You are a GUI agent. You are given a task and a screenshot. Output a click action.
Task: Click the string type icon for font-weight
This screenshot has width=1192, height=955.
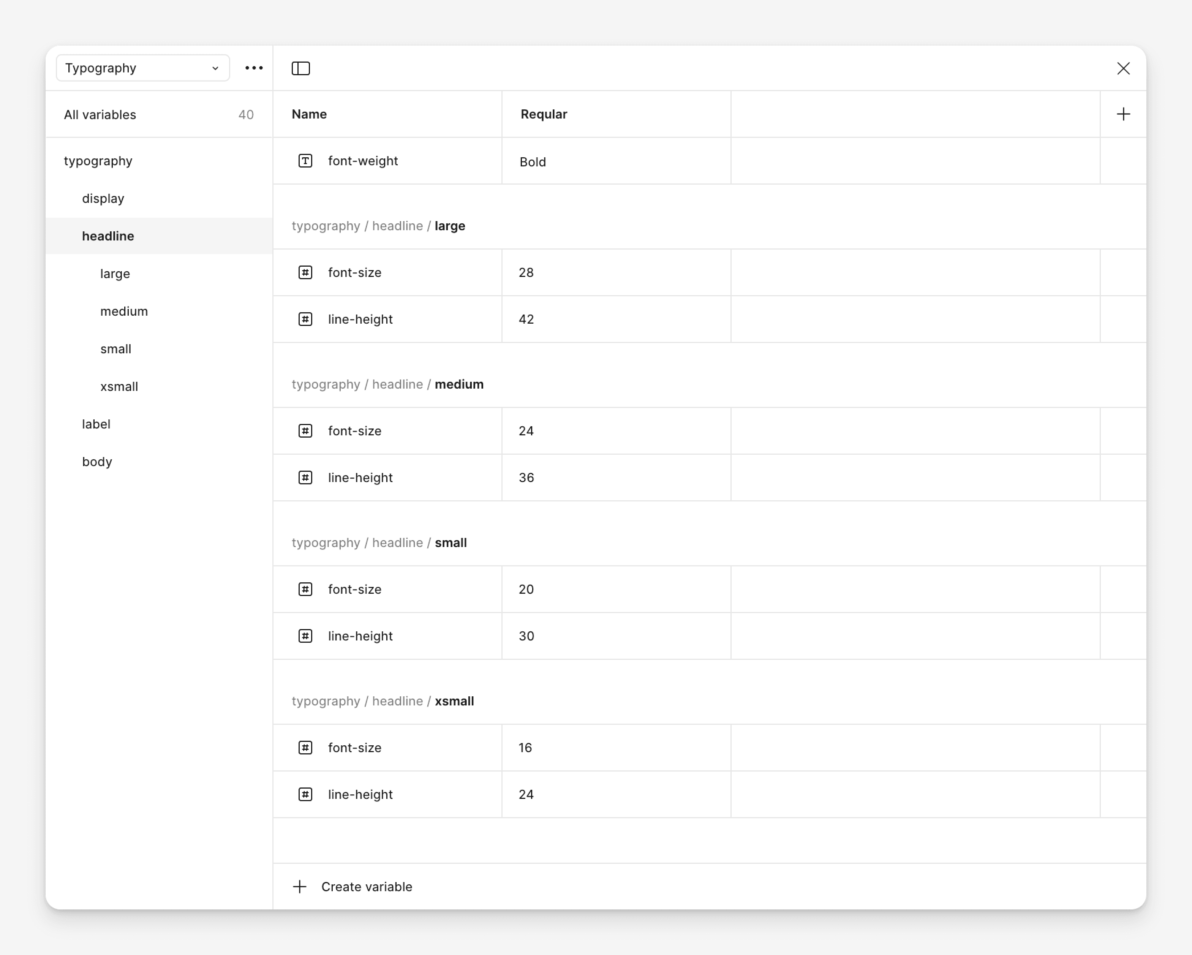point(305,161)
